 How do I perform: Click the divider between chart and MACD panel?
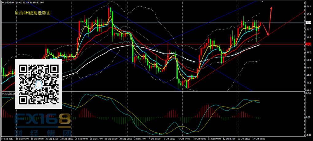(153, 91)
